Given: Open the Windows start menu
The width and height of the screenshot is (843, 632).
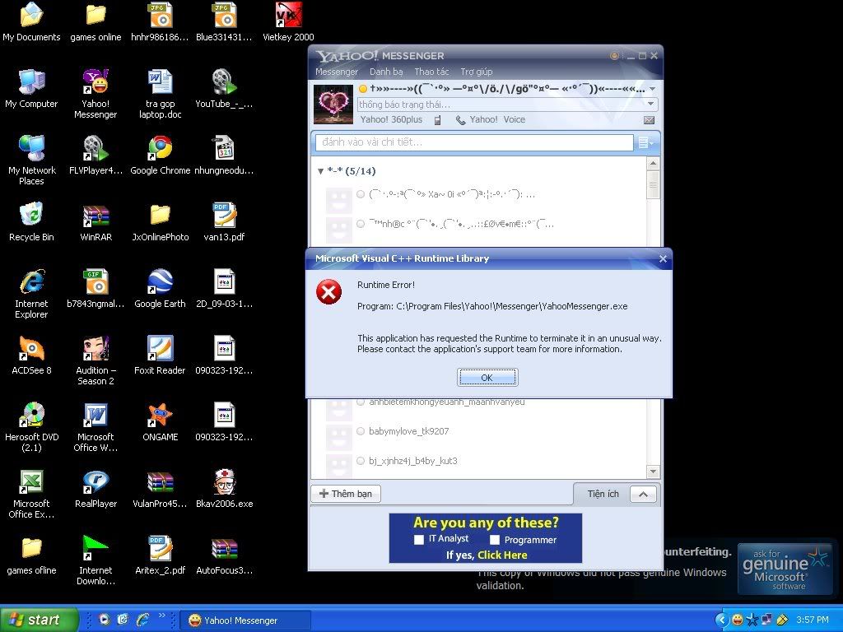Looking at the screenshot, I should (39, 620).
